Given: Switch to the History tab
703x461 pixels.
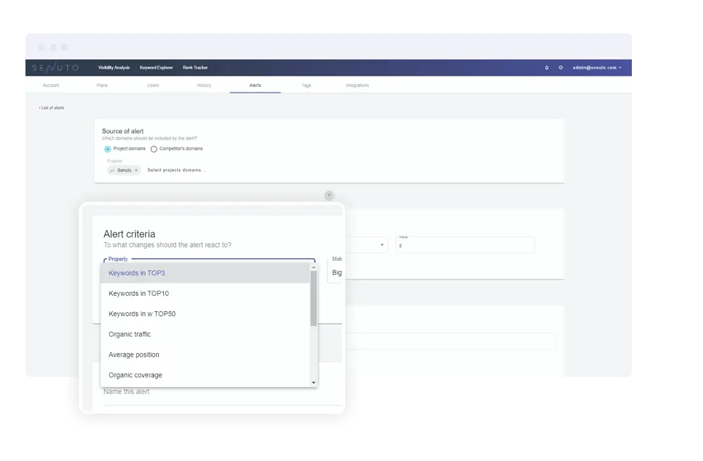Looking at the screenshot, I should [x=204, y=85].
